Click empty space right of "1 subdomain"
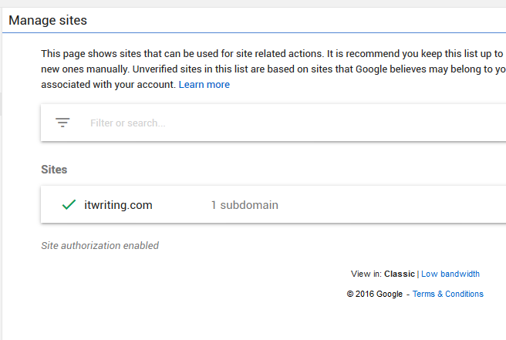Viewport: 506px width, 340px height. click(386, 205)
